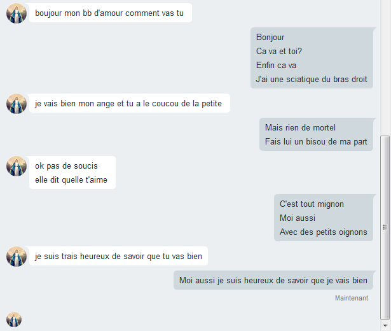
Task: Click avatar beside 'ok pas de soucis'
Action: [x=17, y=166]
